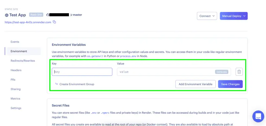This screenshot has width=266, height=126.
Task: Open the chat support bubble
Action: 258,116
